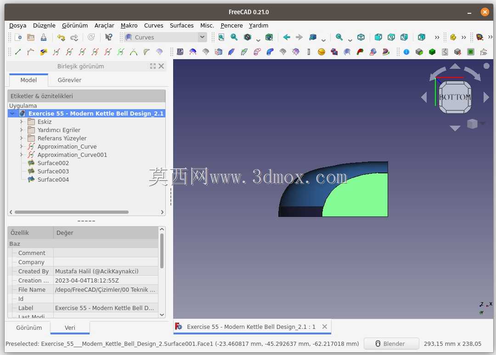The height and width of the screenshot is (355, 496).
Task: Click the green grid icon
Action: (471, 52)
